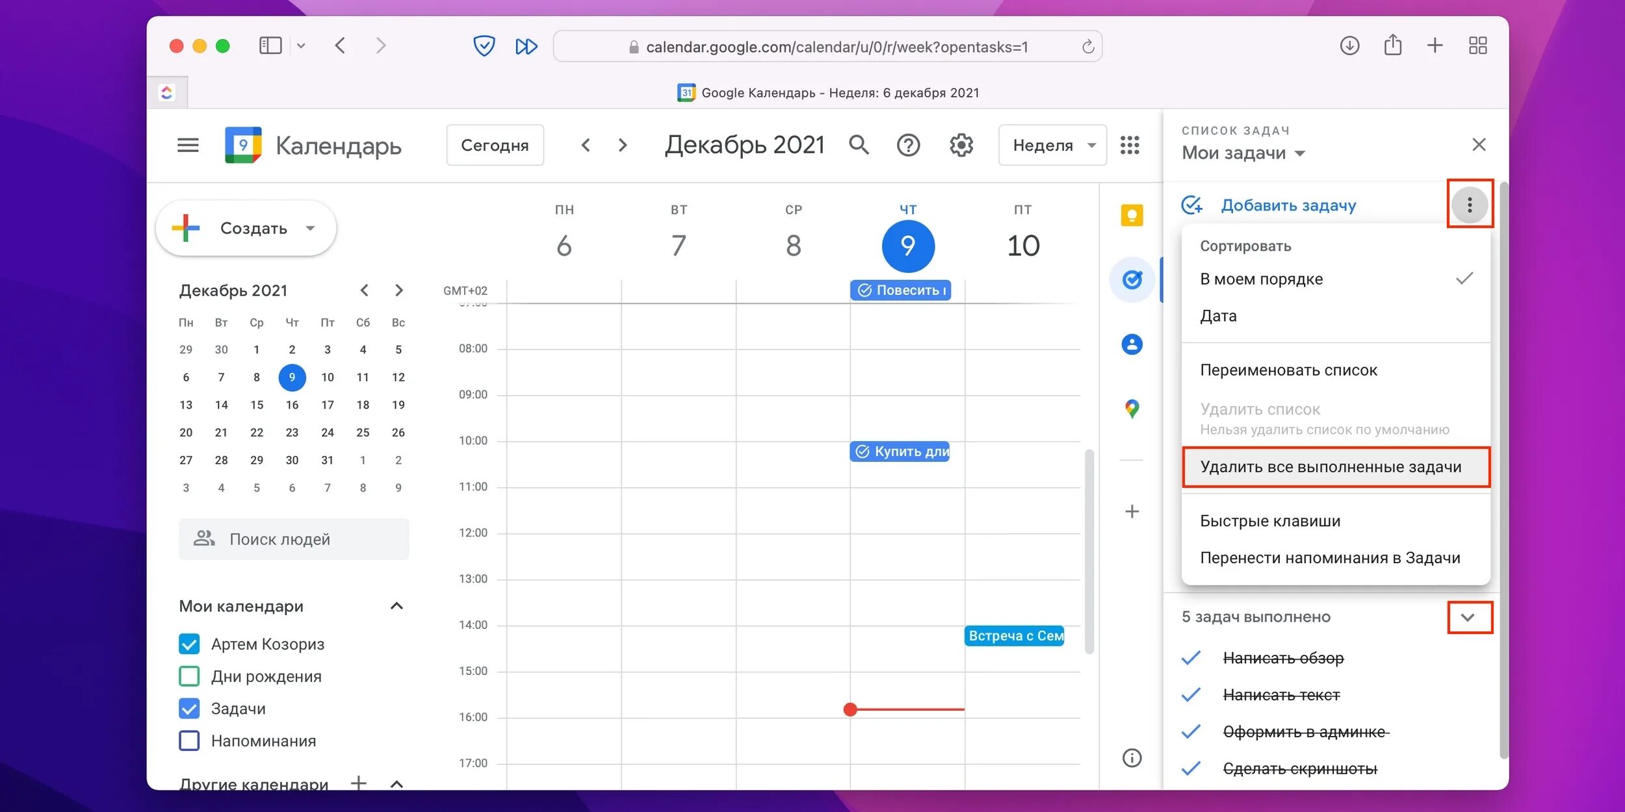Open Google Tasks side panel icon

(1132, 279)
